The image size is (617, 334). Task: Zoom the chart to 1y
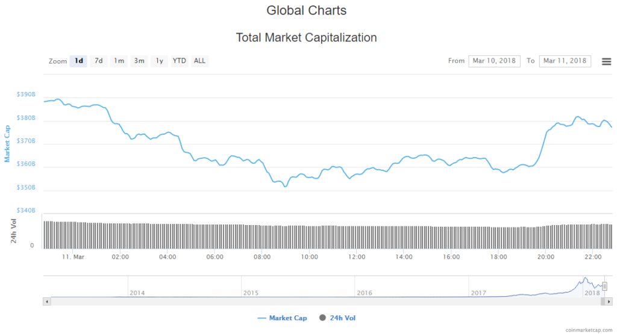point(159,61)
